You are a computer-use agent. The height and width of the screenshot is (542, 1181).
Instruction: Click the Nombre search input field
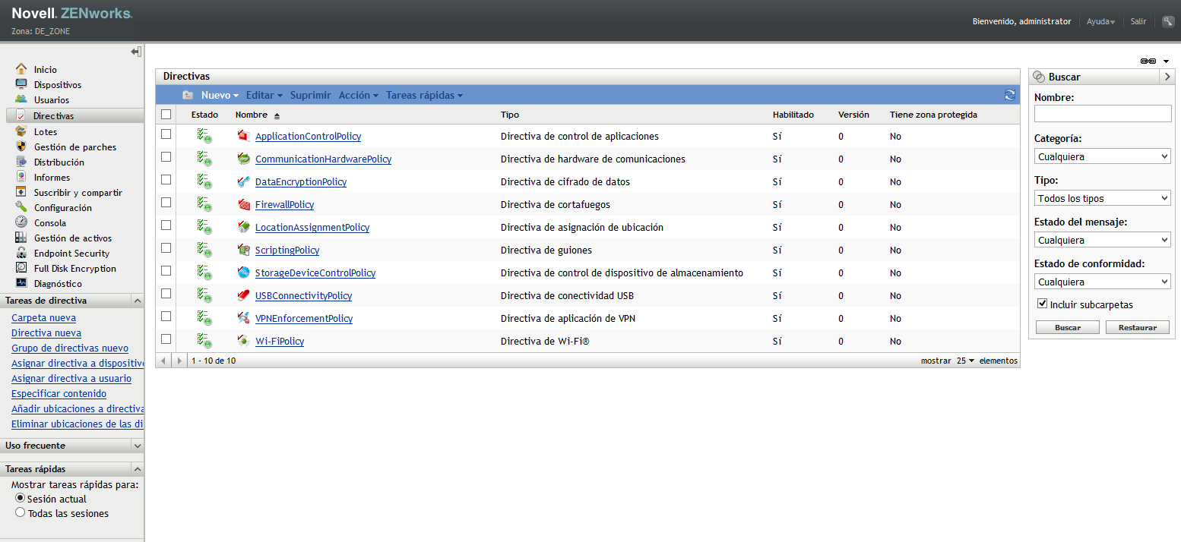coord(1103,113)
